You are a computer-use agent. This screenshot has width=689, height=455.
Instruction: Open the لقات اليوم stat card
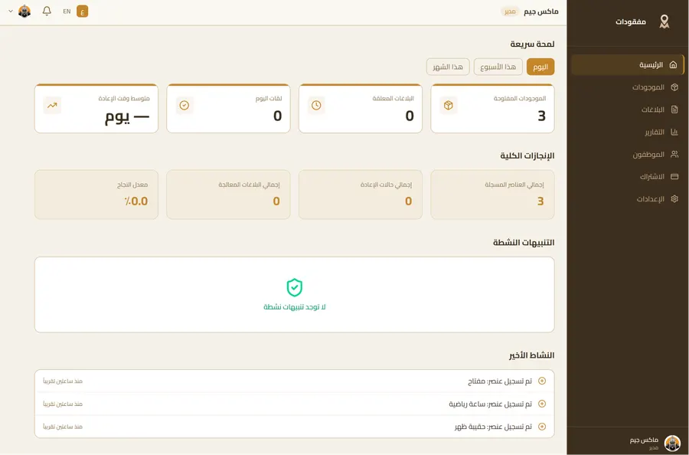(x=228, y=108)
